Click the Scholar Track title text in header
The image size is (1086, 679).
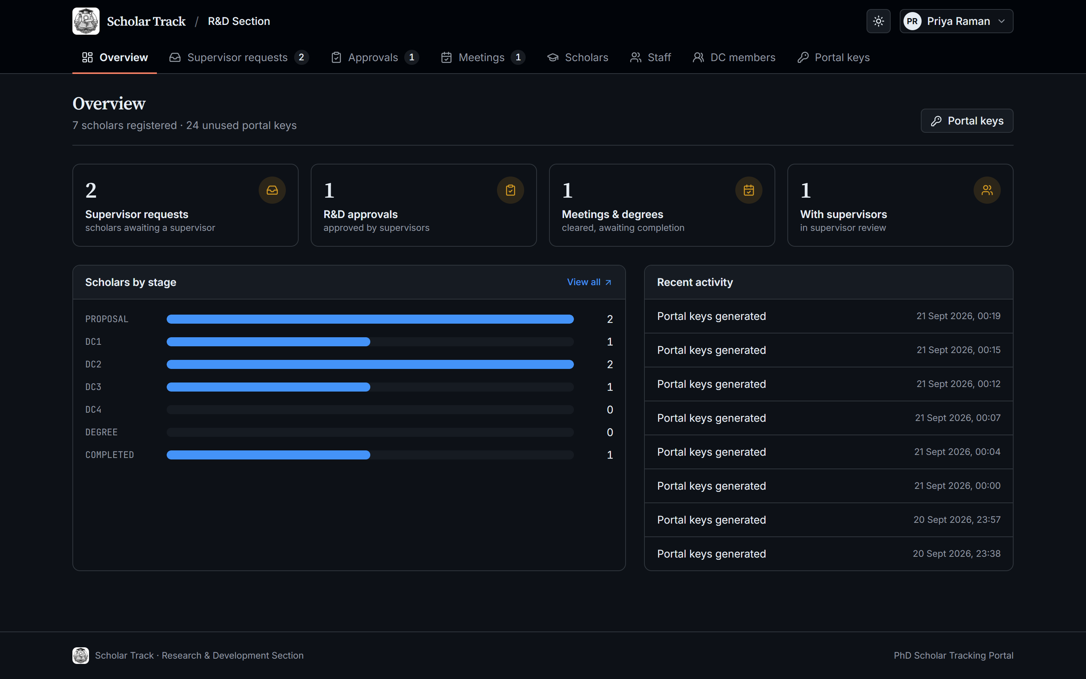tap(146, 21)
